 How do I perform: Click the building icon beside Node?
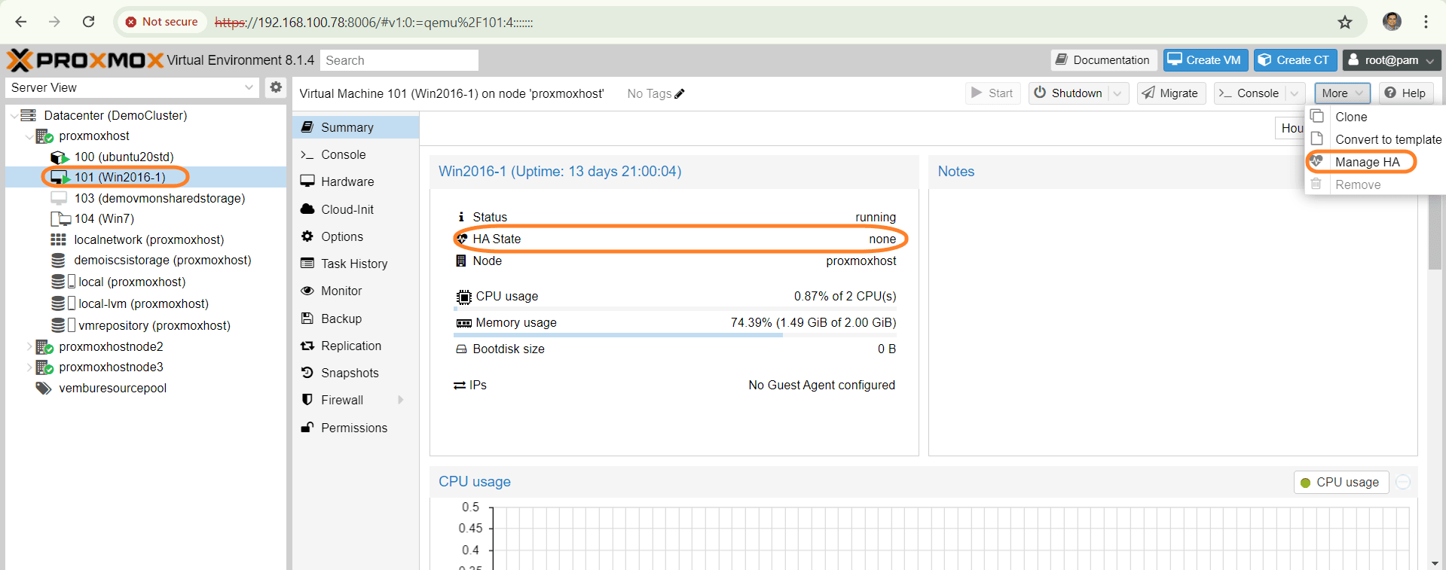(x=461, y=261)
